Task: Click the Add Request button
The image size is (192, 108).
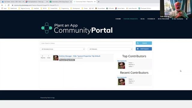Action: click(x=144, y=49)
